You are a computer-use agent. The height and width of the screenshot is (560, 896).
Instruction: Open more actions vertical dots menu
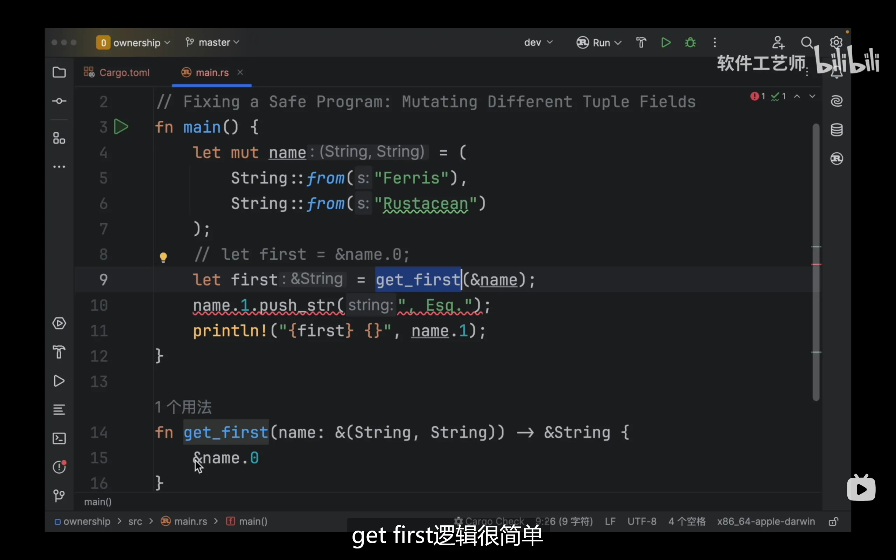(715, 43)
